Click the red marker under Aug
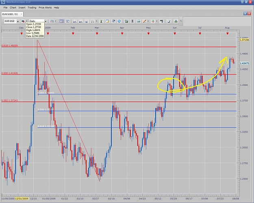254x203 pixels. click(x=228, y=34)
